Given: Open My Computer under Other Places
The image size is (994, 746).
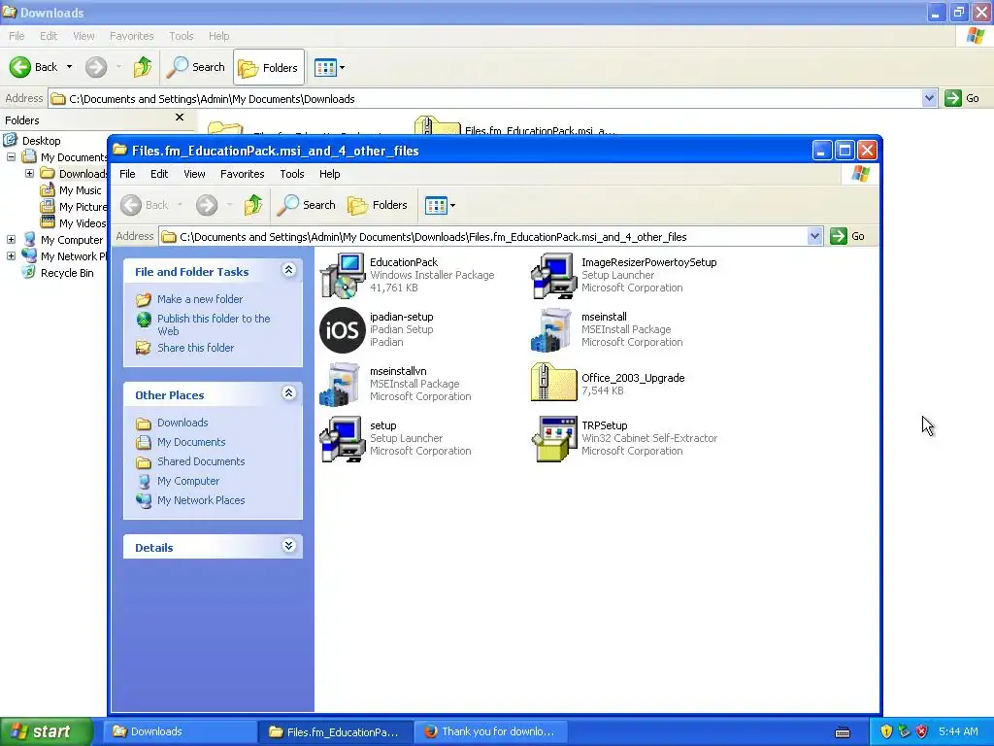Looking at the screenshot, I should (188, 481).
